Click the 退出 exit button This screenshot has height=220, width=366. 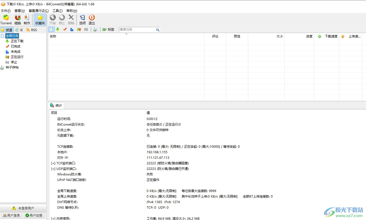pyautogui.click(x=92, y=20)
